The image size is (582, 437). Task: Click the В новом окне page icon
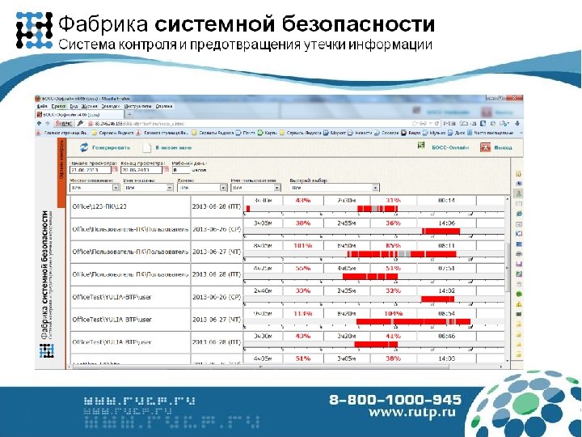click(x=147, y=148)
